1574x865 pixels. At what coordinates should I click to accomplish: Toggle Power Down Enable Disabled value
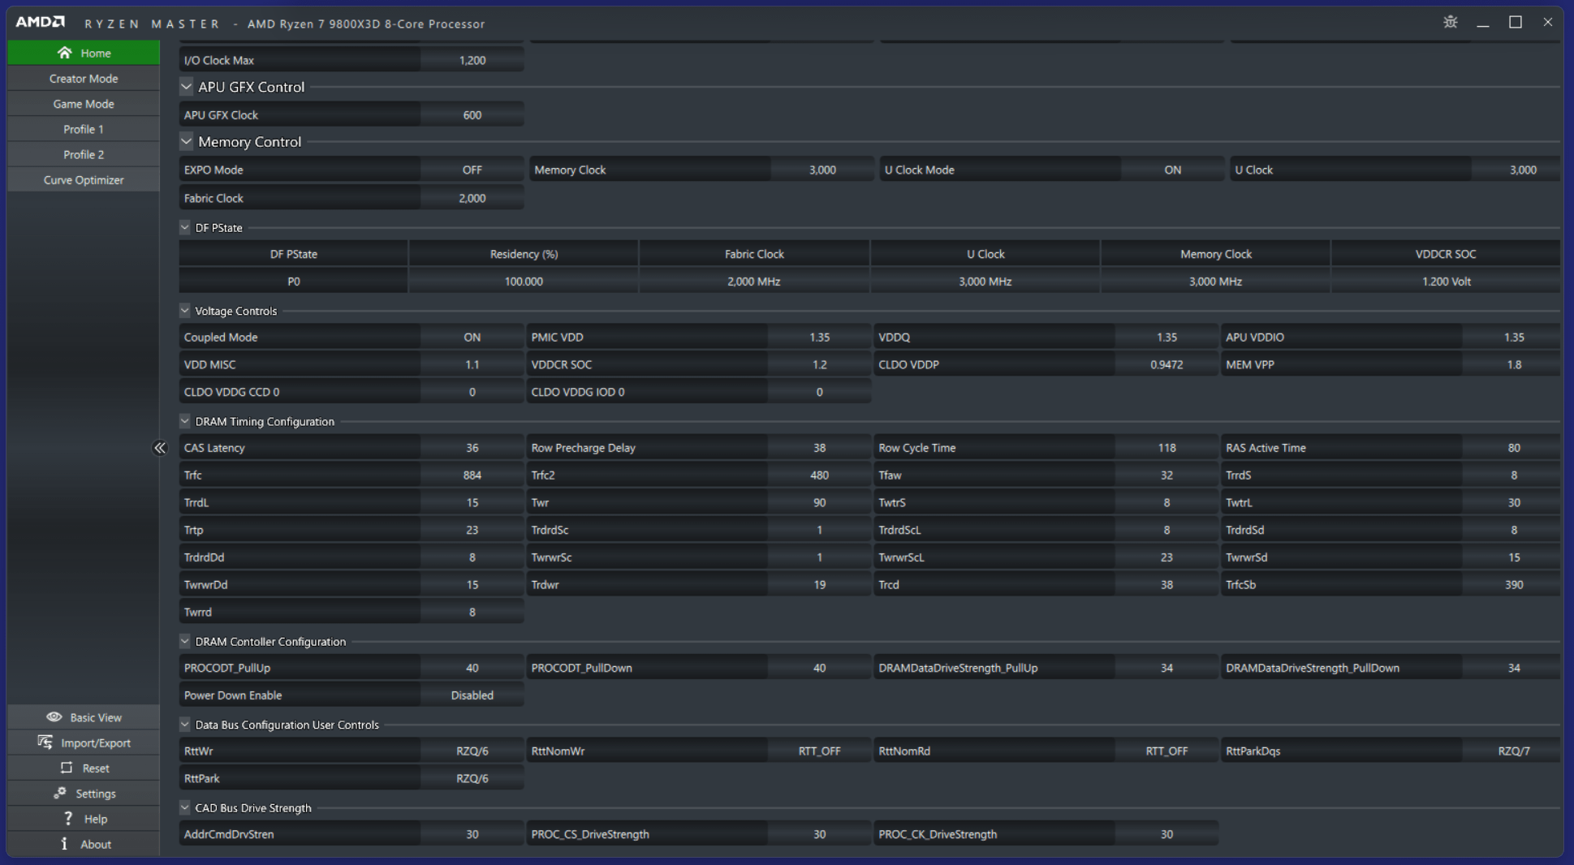tap(472, 695)
